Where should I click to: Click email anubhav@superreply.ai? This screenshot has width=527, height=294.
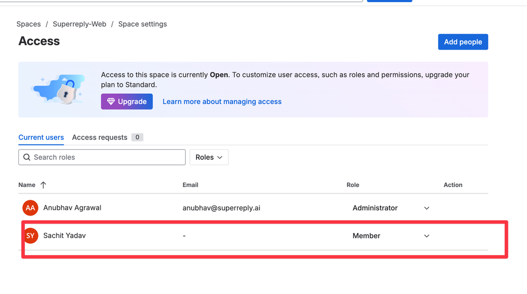221,208
